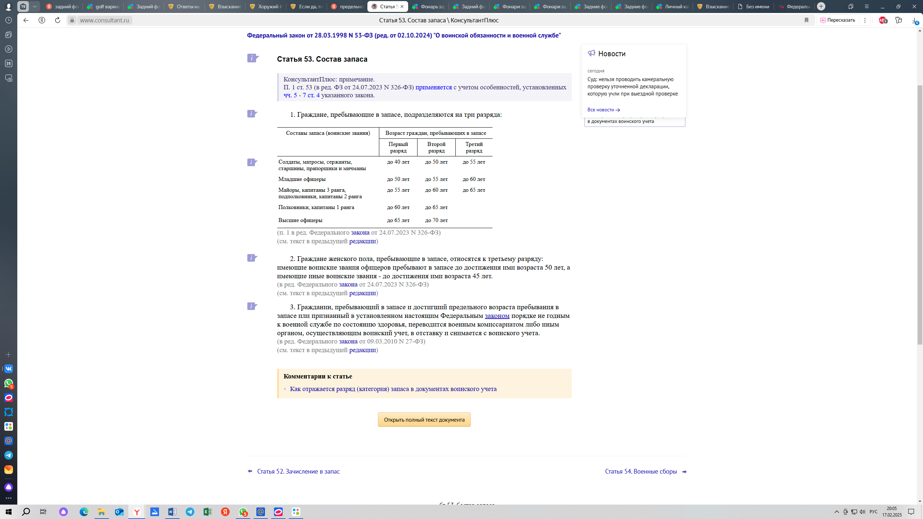The height and width of the screenshot is (519, 923).
Task: Open Windows Start menu
Action: pyautogui.click(x=9, y=512)
